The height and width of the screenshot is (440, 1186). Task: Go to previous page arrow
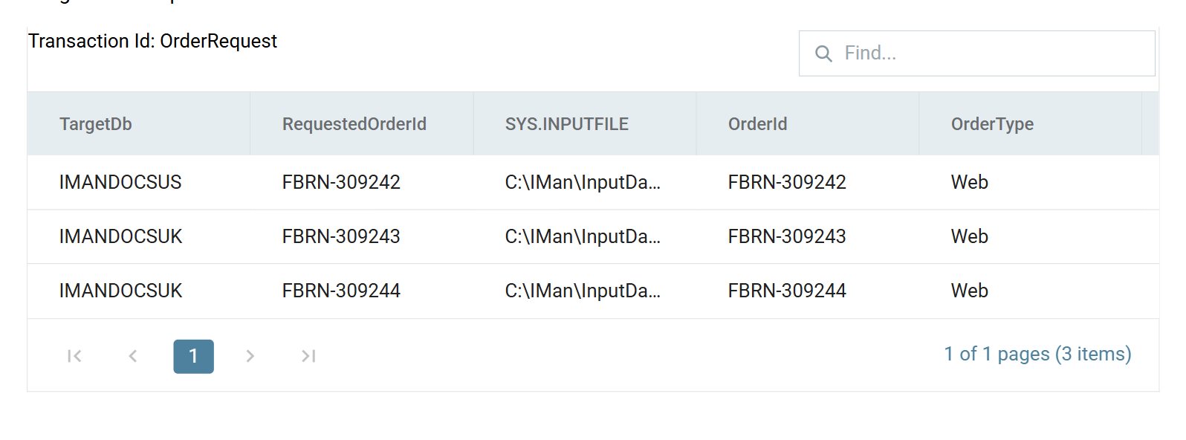pos(133,356)
